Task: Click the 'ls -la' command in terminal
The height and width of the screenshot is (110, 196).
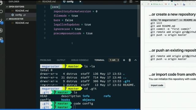Action: [89, 66]
